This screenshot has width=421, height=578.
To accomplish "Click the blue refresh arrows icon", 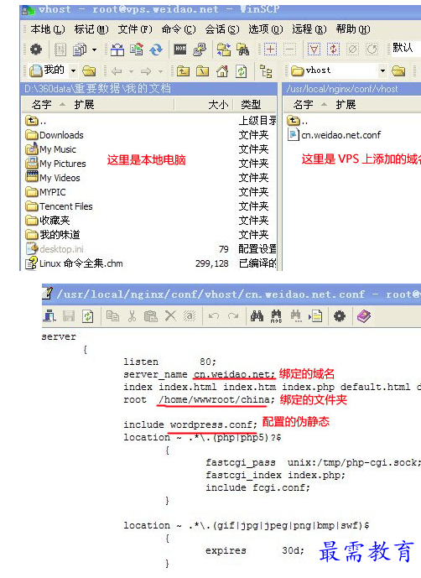I will [x=156, y=49].
